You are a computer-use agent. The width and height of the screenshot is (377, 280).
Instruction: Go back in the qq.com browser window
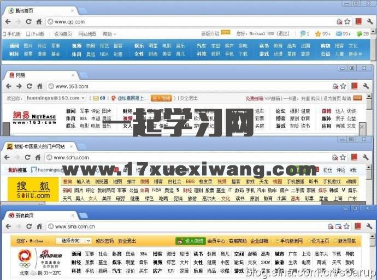click(x=8, y=22)
